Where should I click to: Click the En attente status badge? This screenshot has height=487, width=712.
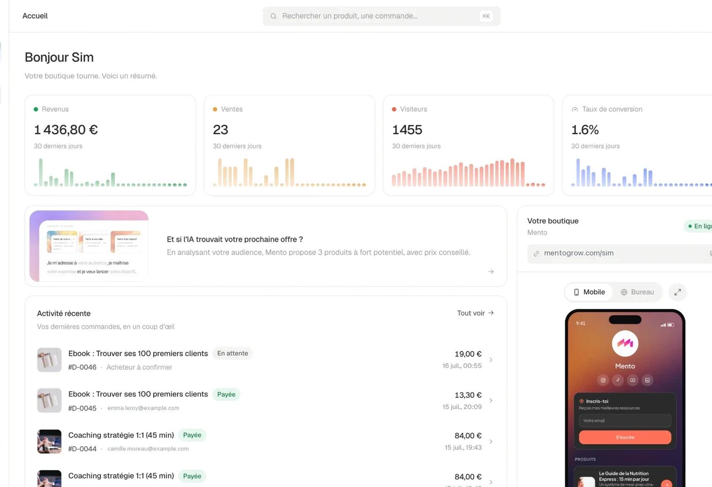coord(233,353)
